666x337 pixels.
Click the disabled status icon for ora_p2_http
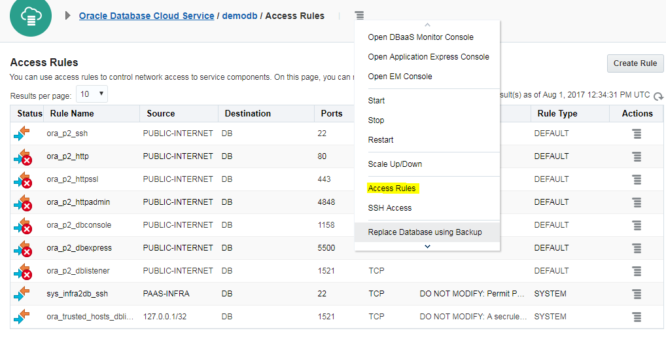[x=23, y=157]
